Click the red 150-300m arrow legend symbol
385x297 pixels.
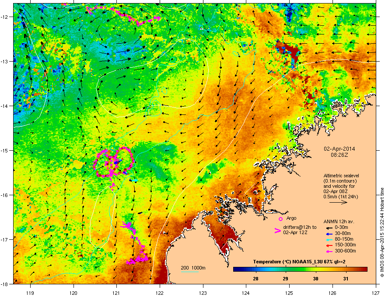click(x=329, y=245)
